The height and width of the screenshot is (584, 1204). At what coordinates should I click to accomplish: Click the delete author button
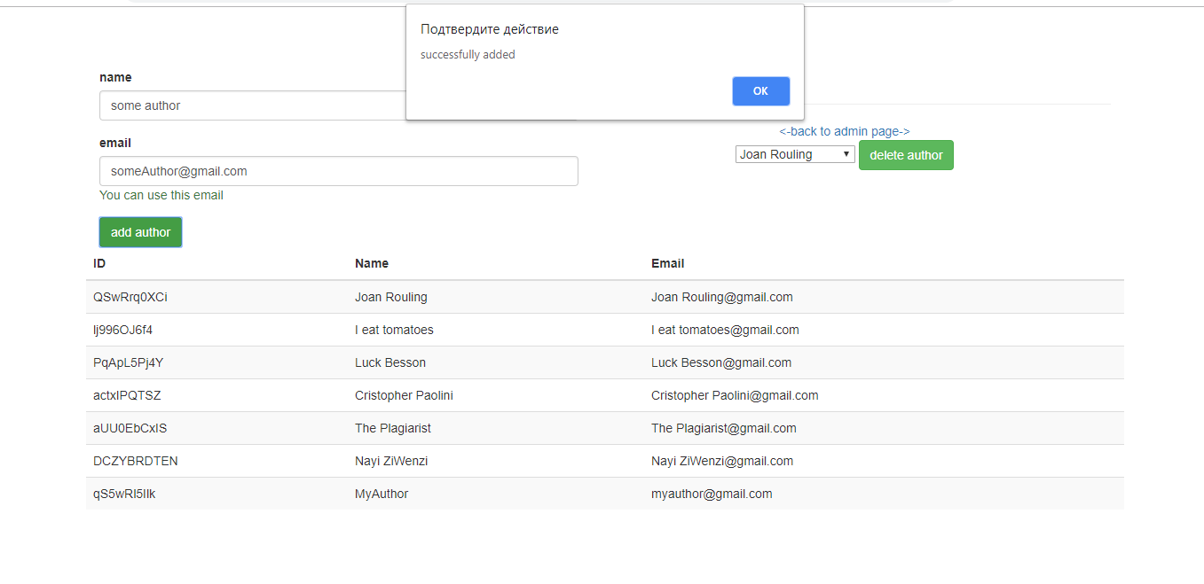pyautogui.click(x=906, y=155)
